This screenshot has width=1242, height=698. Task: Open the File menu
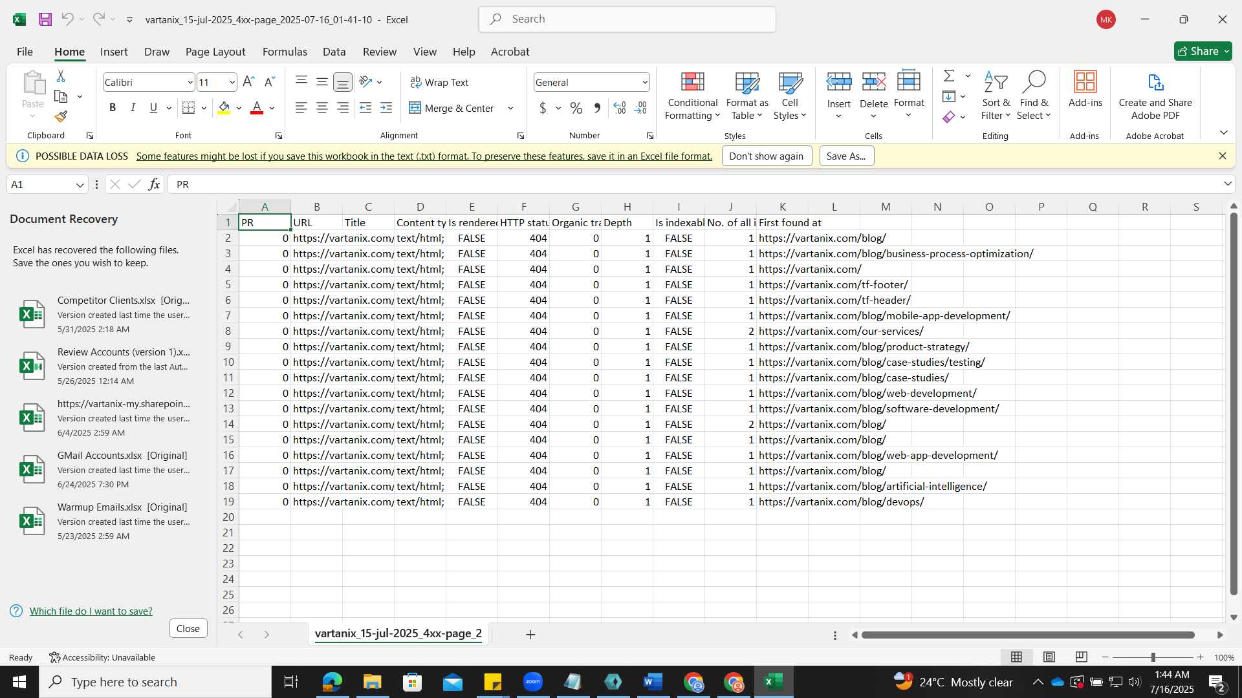[x=25, y=52]
